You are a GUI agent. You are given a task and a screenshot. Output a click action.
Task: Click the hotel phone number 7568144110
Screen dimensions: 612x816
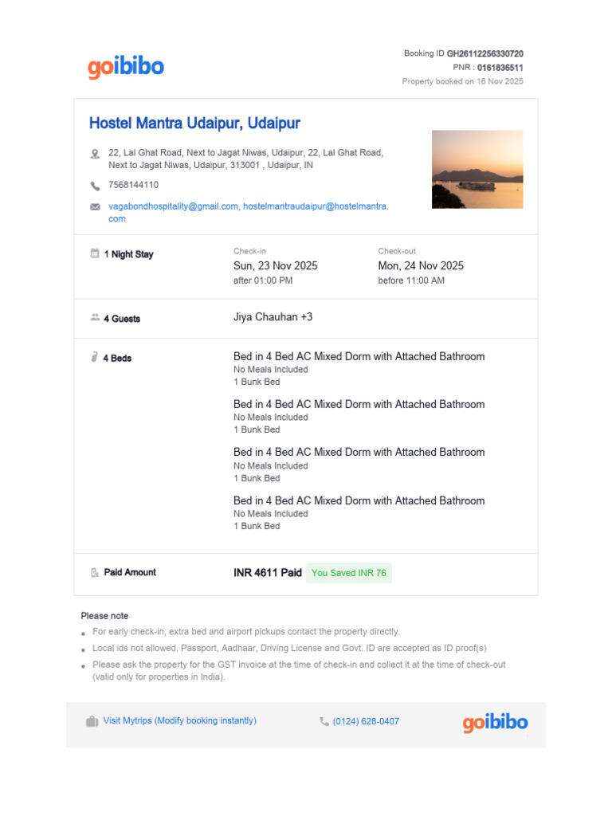click(133, 185)
